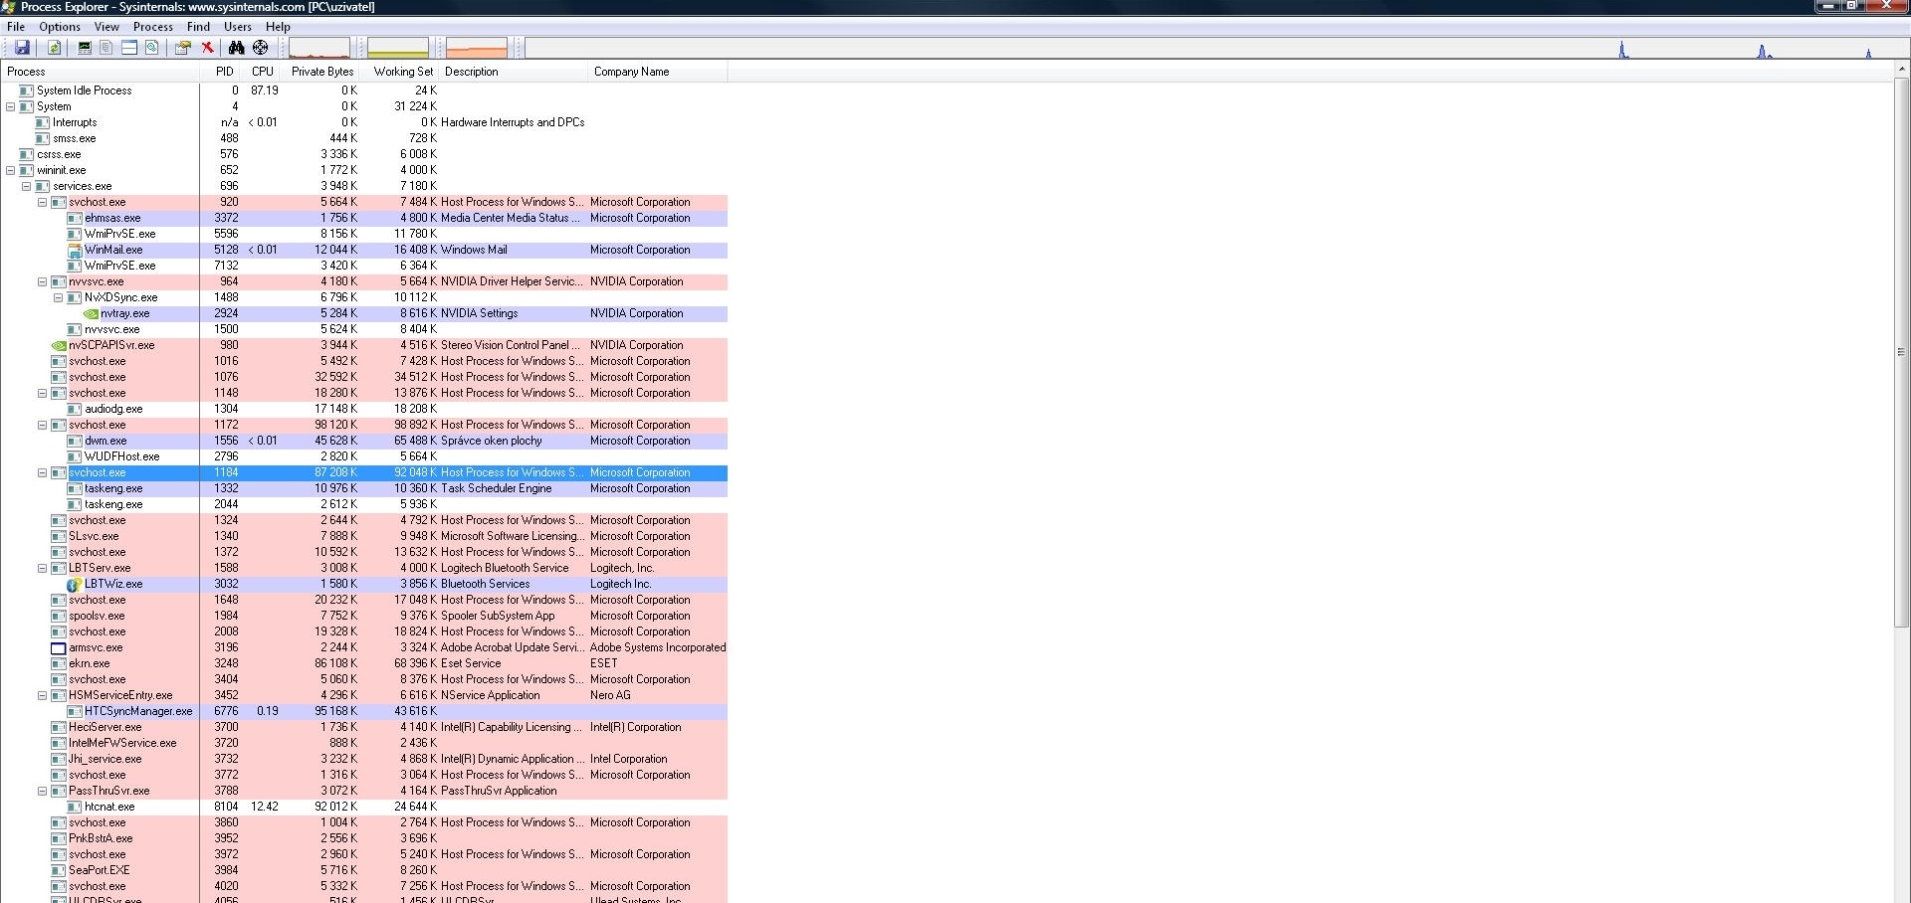Sort by the Company Name column header

pos(658,72)
